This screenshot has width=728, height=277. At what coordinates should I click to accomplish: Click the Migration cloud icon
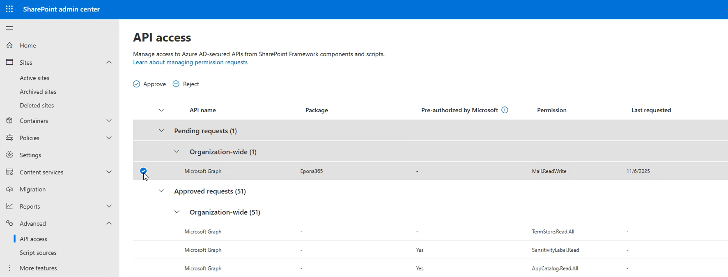9,189
